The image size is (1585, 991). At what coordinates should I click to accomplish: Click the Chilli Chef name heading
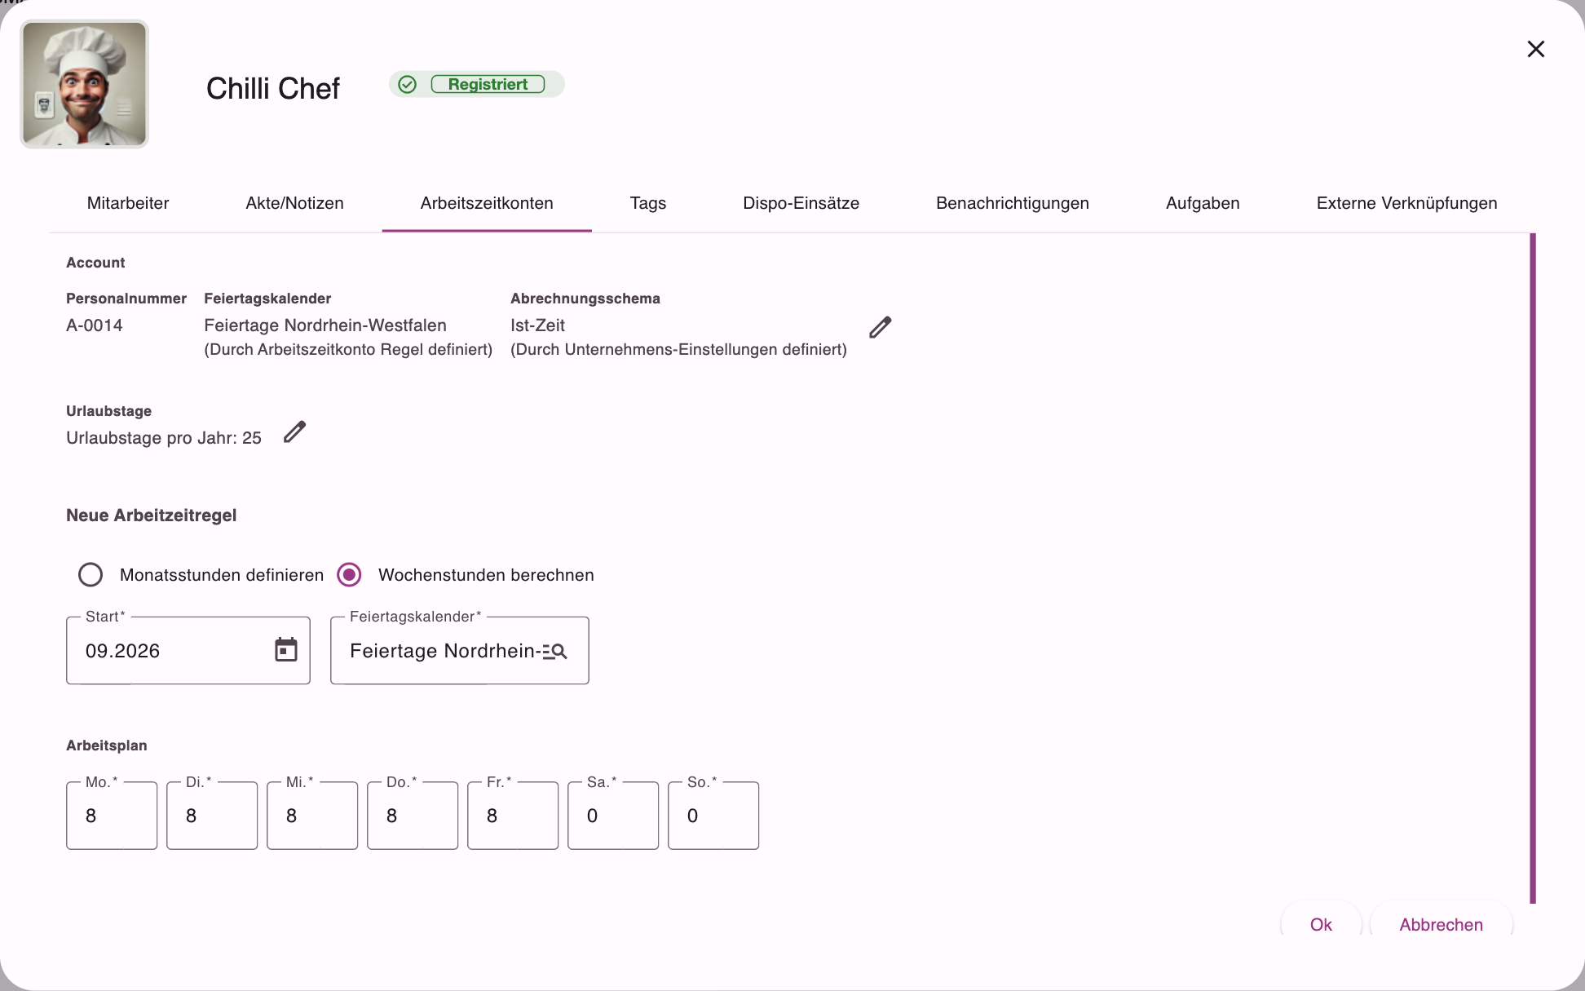point(273,88)
